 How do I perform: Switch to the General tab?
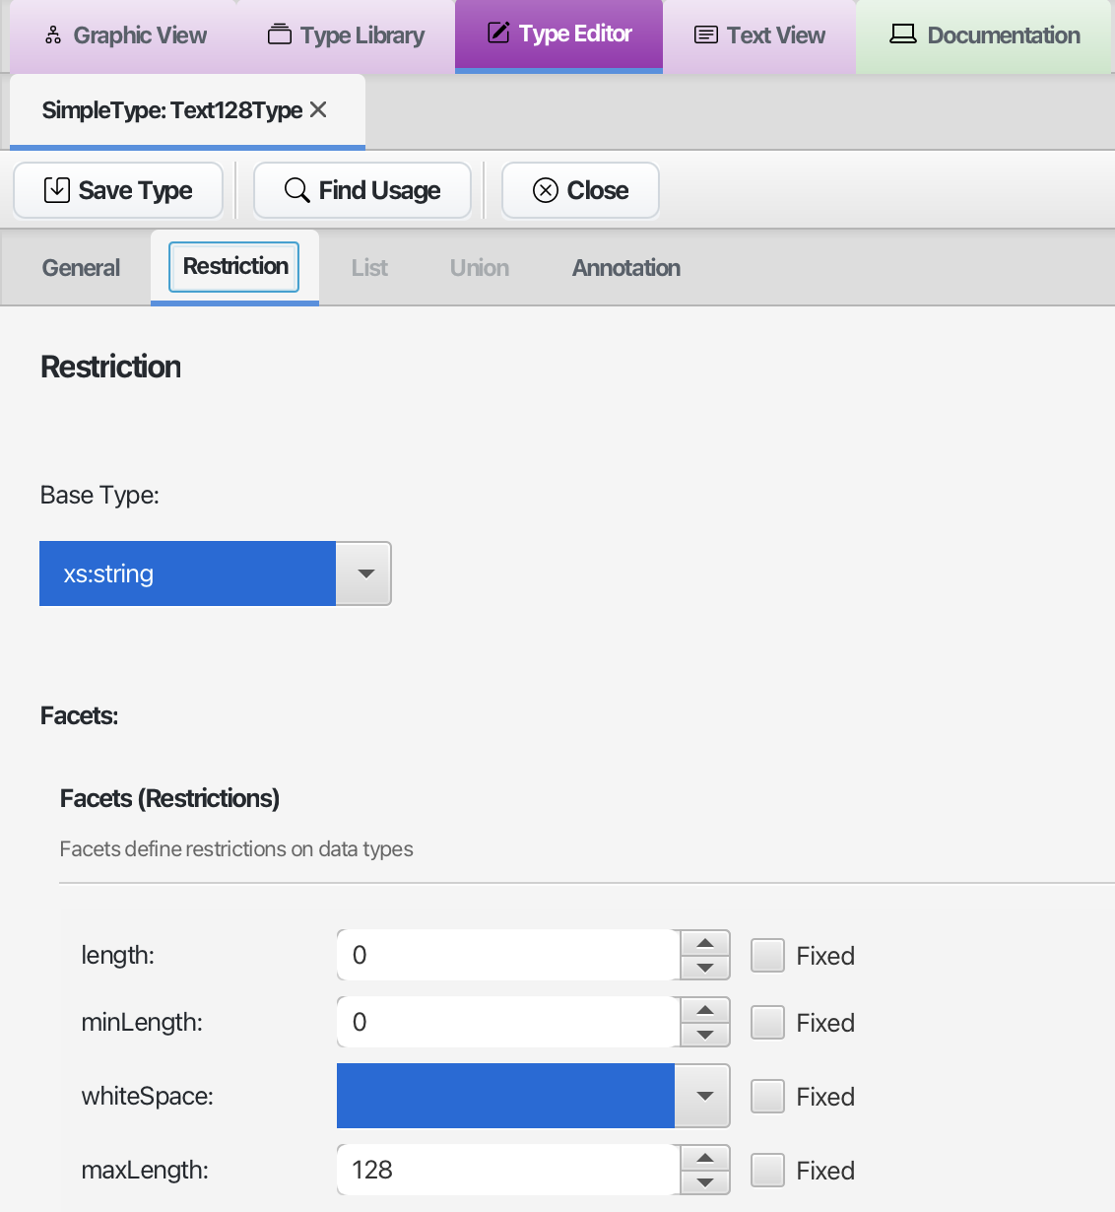pyautogui.click(x=80, y=267)
